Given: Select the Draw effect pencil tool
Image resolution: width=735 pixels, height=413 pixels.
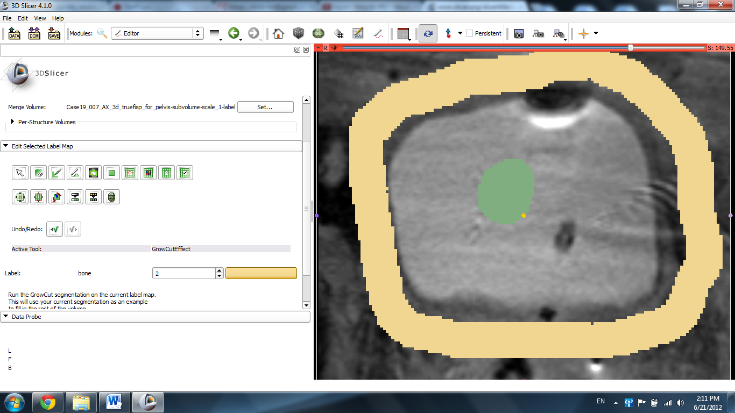Looking at the screenshot, I should click(75, 173).
